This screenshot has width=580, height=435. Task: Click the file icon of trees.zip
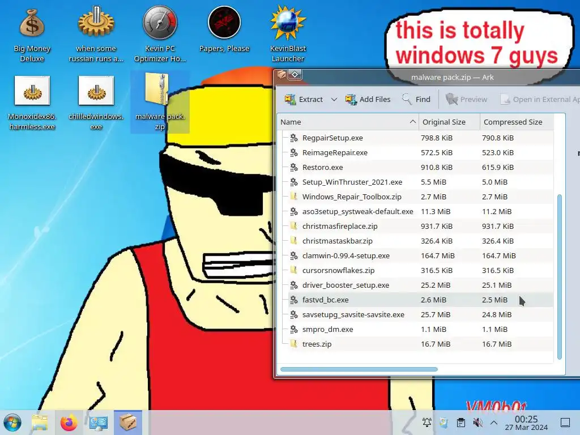(x=294, y=344)
